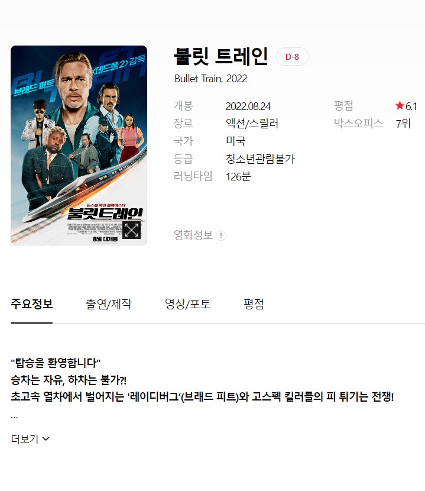This screenshot has width=425, height=491.
Task: Switch to the 출연/제작 tab
Action: [109, 303]
